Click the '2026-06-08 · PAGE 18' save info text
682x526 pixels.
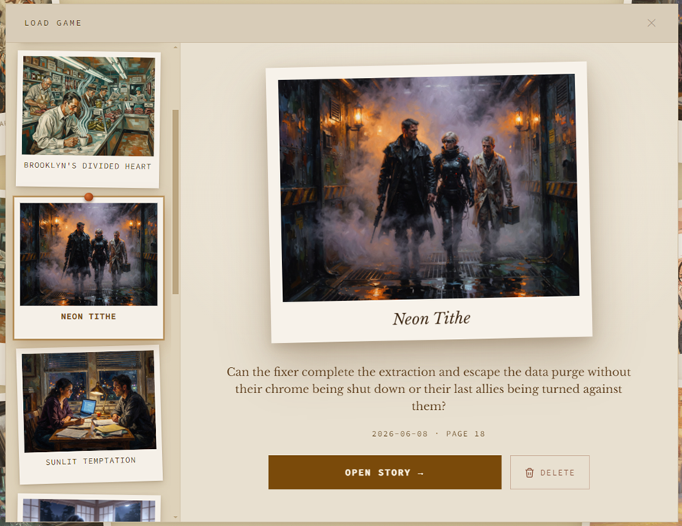coord(428,434)
